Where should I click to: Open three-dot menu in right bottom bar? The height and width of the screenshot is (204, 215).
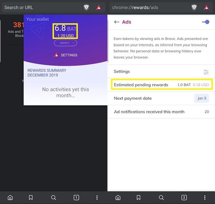click(205, 198)
